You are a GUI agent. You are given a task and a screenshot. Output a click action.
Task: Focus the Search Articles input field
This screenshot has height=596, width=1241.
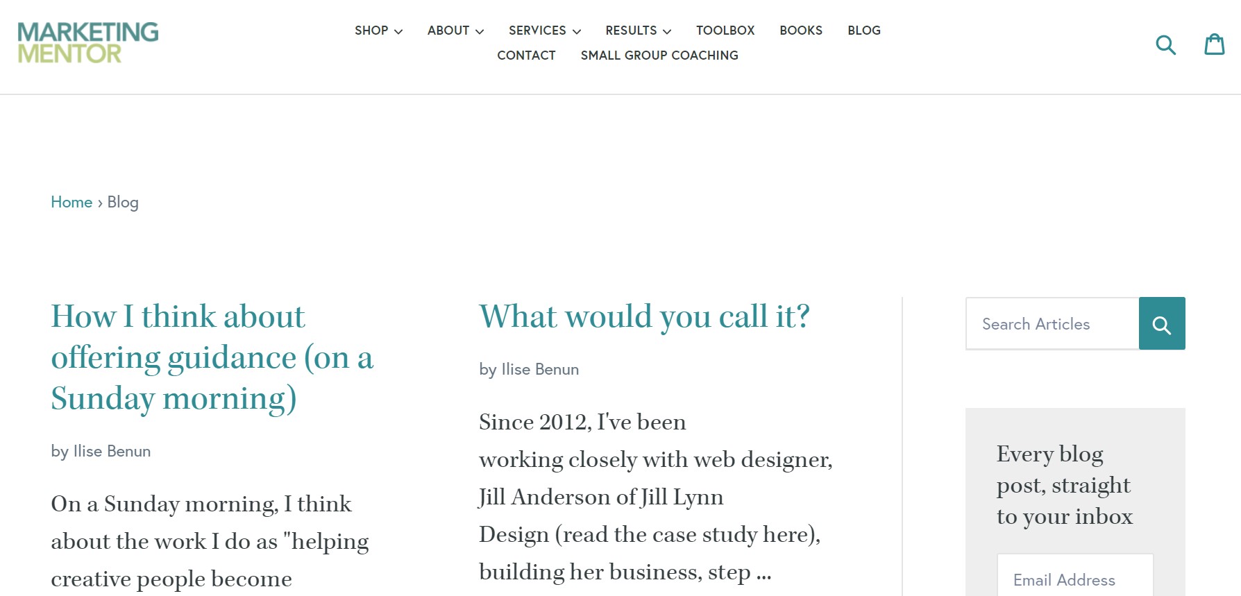pyautogui.click(x=1052, y=324)
